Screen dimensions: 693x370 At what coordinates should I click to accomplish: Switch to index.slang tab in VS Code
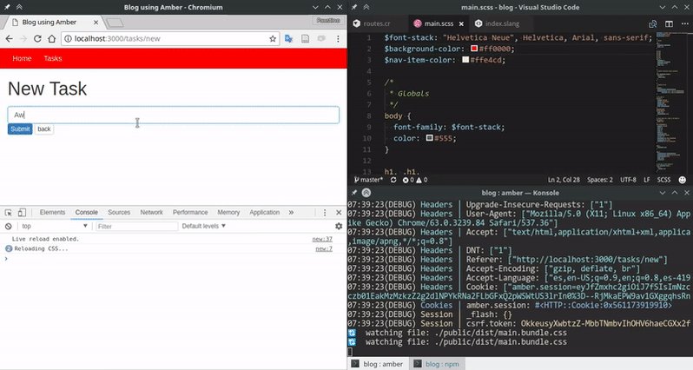point(502,23)
